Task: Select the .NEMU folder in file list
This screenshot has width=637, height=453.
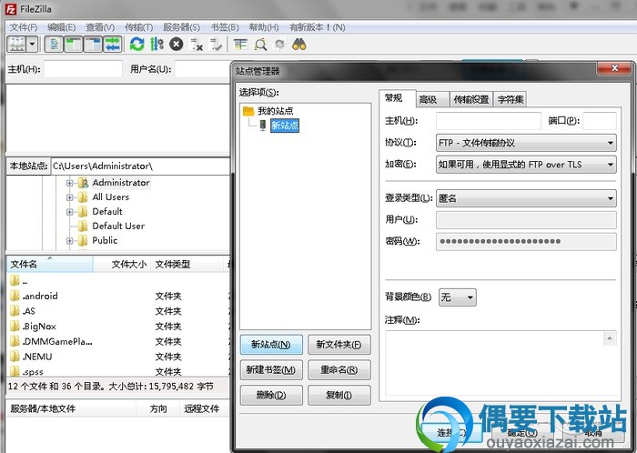Action: [x=37, y=357]
